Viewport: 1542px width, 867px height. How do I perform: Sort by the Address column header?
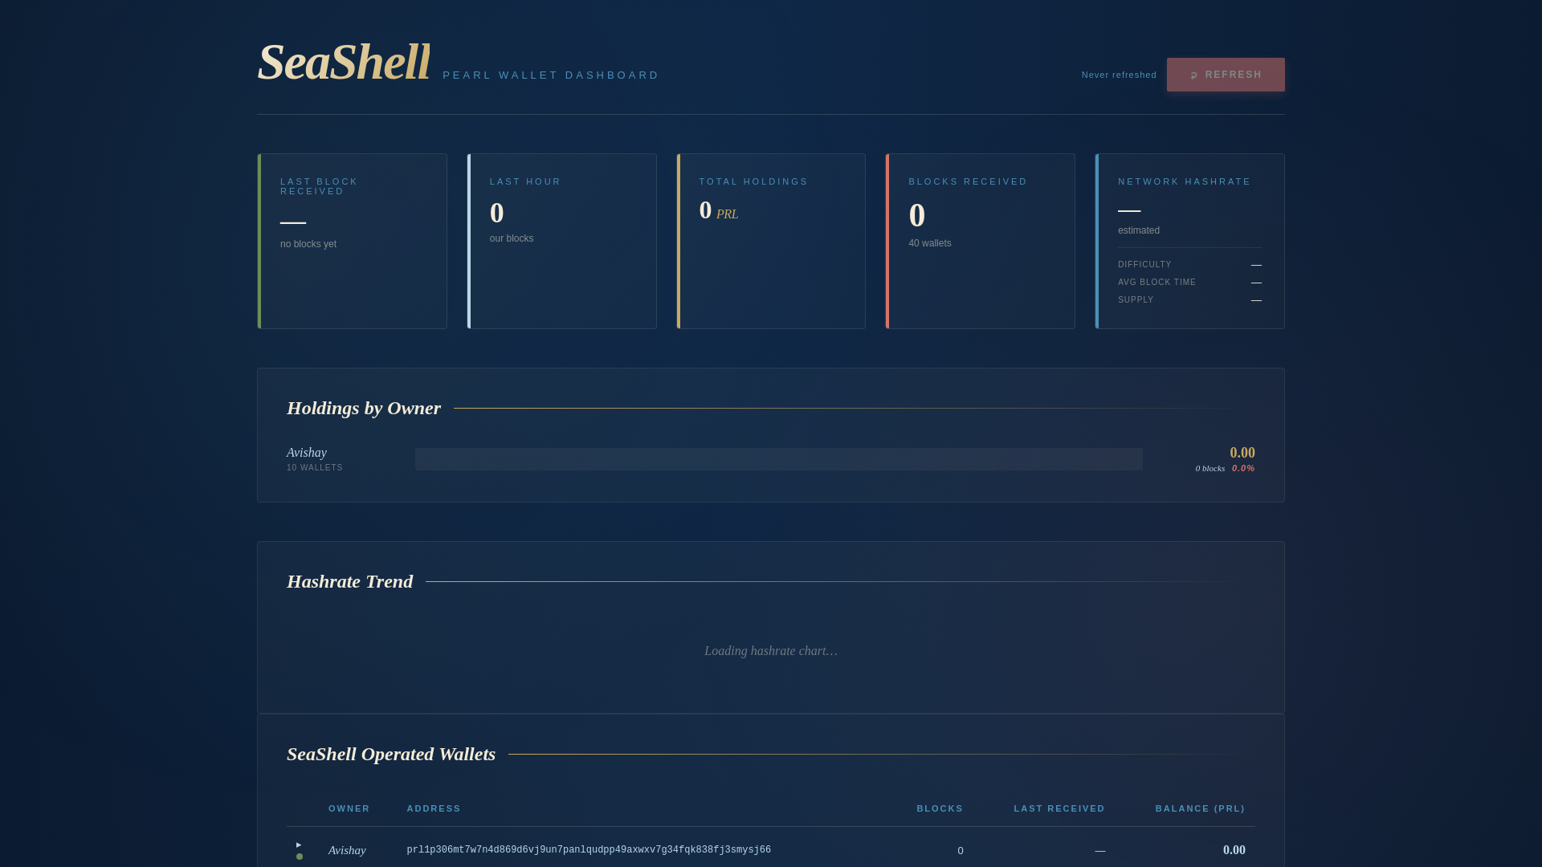click(x=434, y=808)
